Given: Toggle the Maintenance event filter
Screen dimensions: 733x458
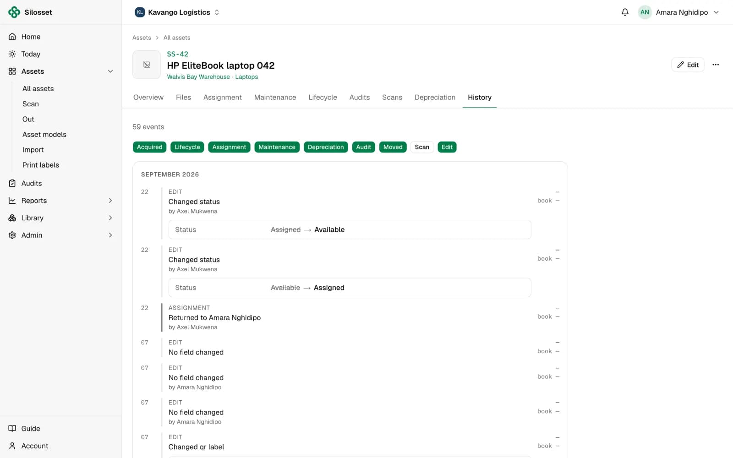Looking at the screenshot, I should [277, 147].
